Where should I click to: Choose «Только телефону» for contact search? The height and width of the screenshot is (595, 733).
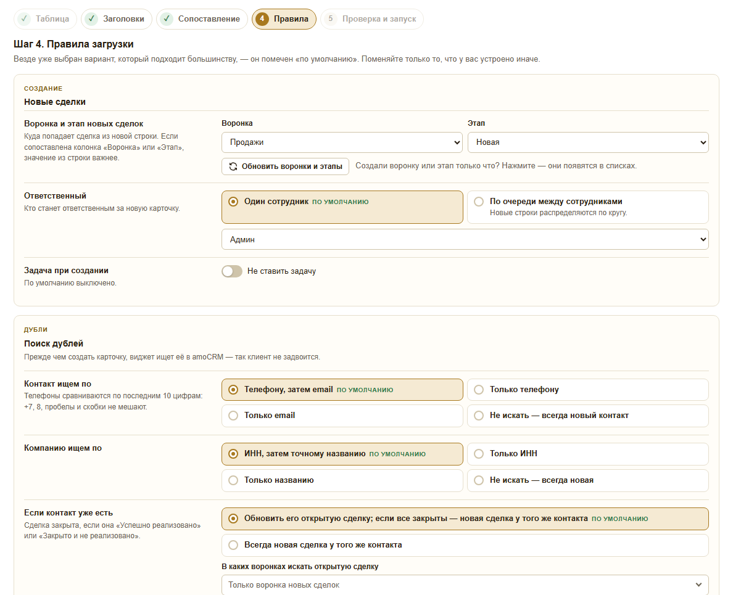pyautogui.click(x=588, y=390)
